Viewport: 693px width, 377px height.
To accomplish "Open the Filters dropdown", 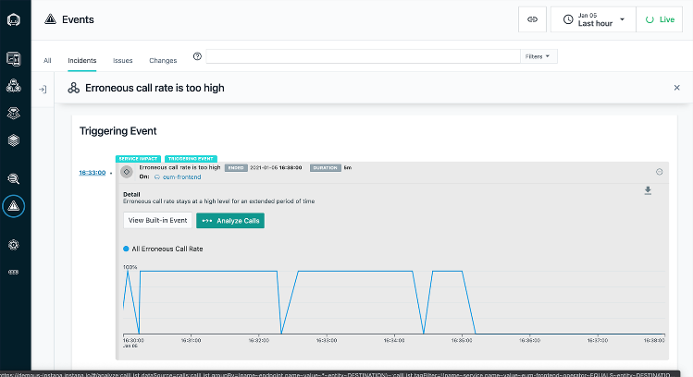I will [x=538, y=56].
